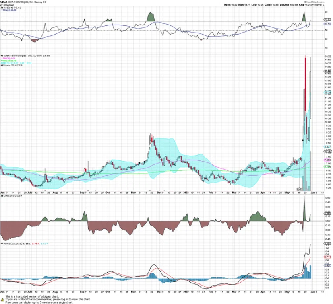Viewport: 333px width, 304px height.
Task: Click the 'truncated version of a bigger chart' notice
Action: (32, 297)
